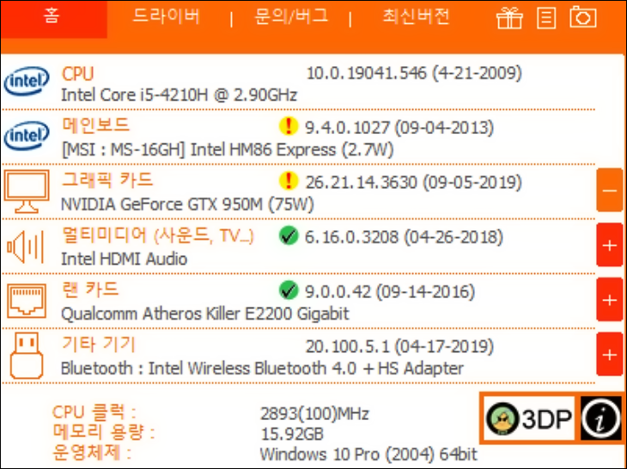Click Intel HDMI Audio text
Image resolution: width=627 pixels, height=469 pixels.
(124, 259)
